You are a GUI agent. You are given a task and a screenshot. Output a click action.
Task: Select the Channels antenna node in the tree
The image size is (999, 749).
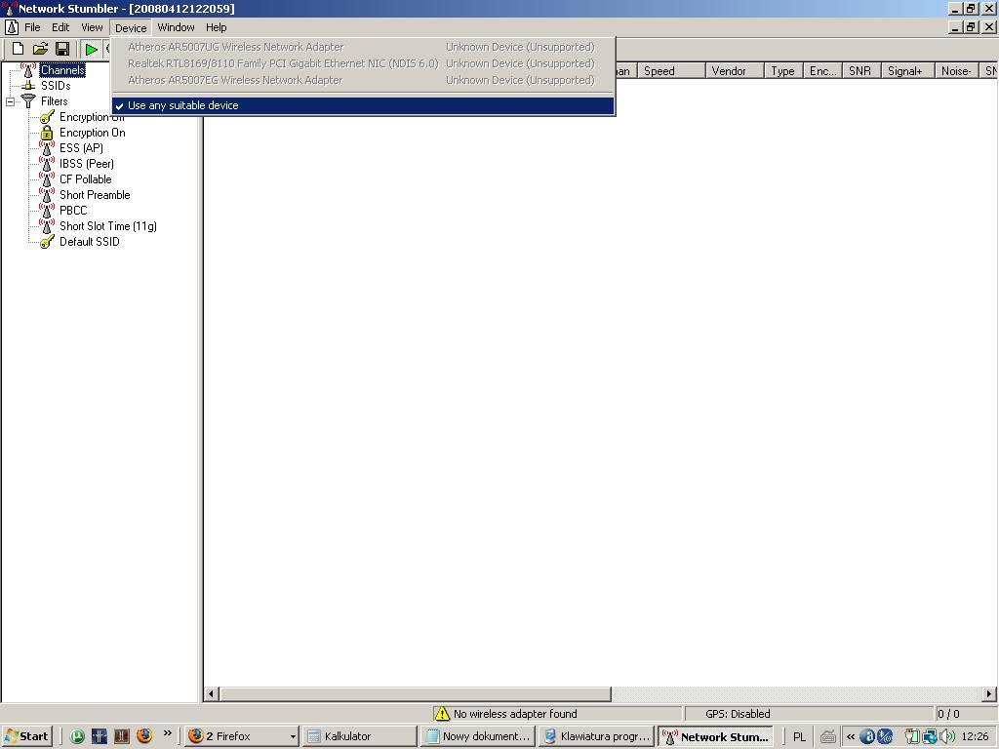pyautogui.click(x=62, y=70)
